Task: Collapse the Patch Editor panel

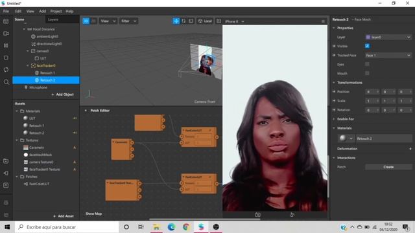Action: click(86, 111)
